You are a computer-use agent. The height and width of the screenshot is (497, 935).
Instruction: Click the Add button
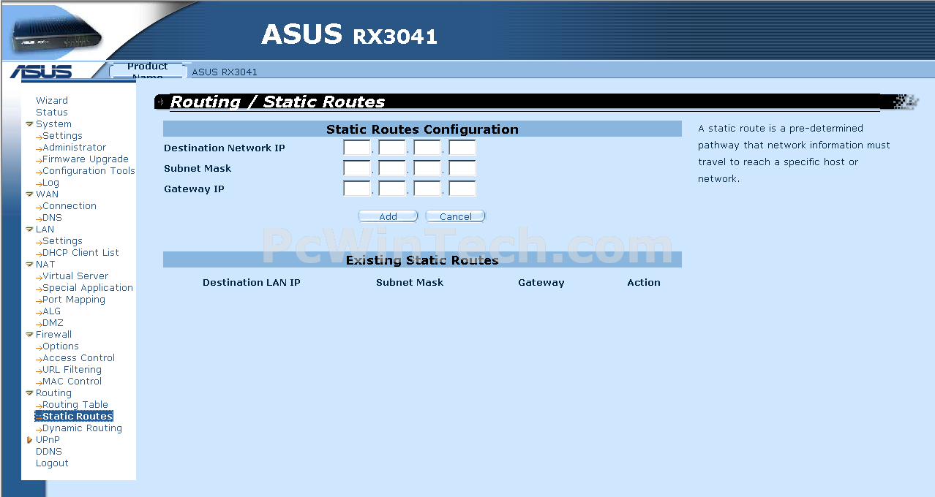pyautogui.click(x=388, y=216)
